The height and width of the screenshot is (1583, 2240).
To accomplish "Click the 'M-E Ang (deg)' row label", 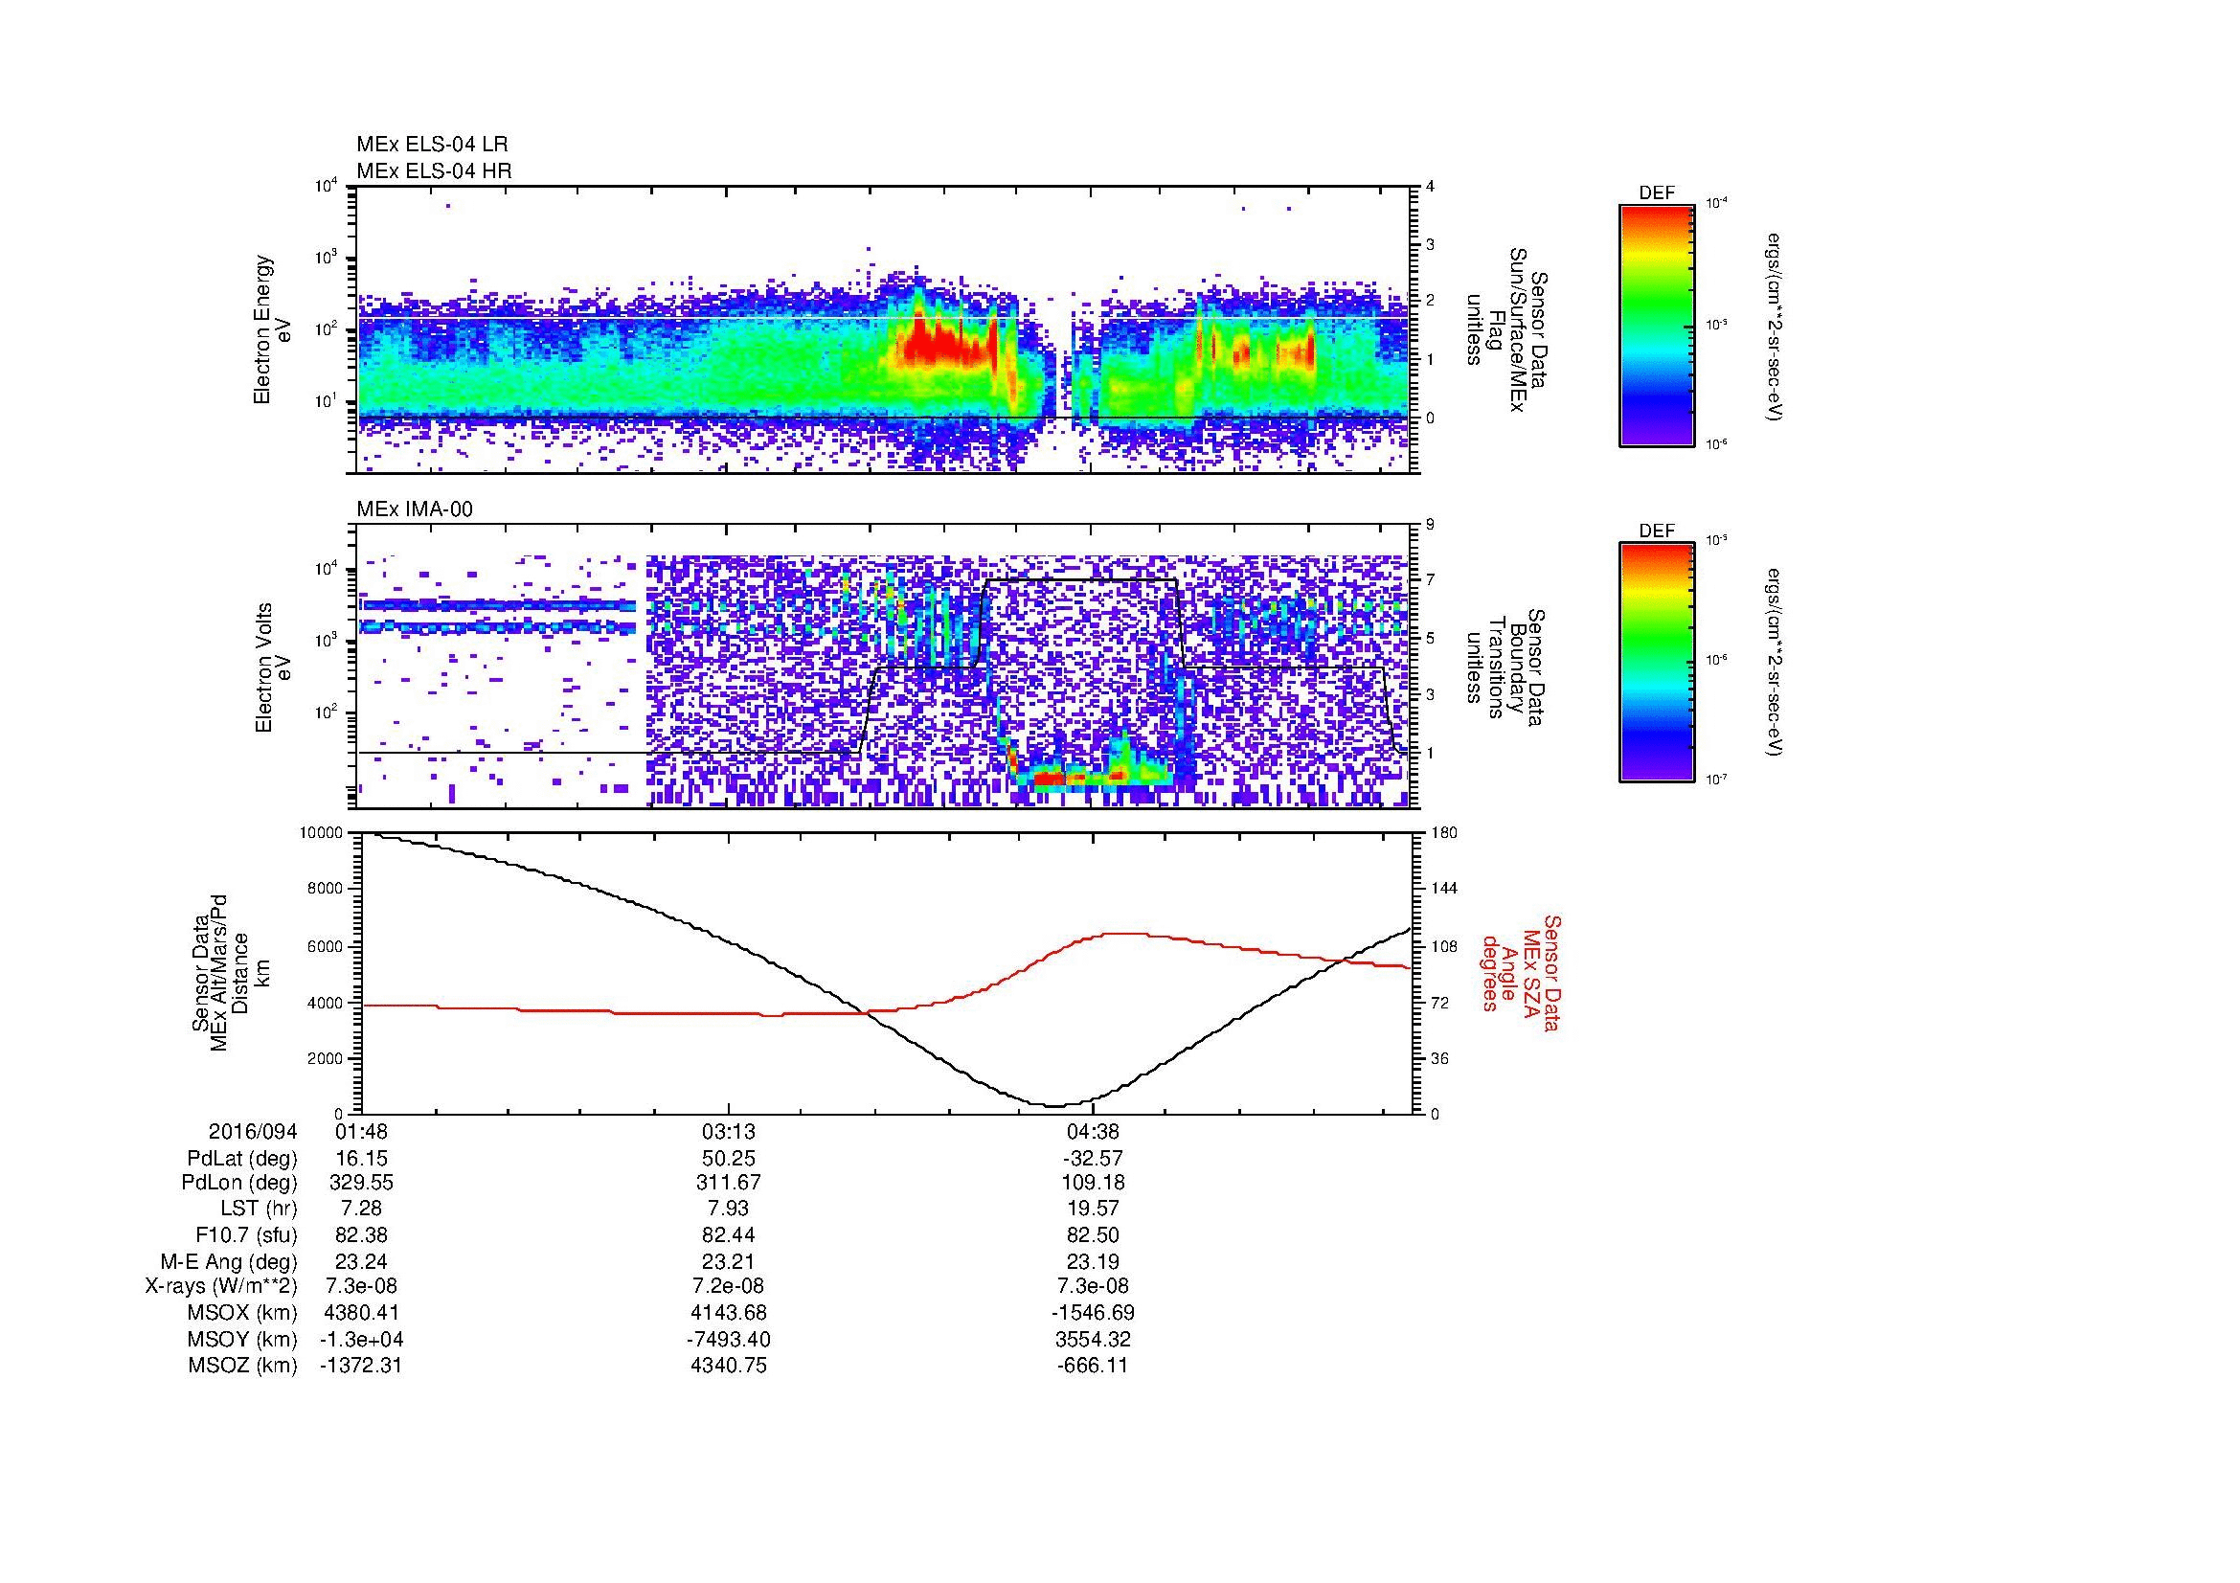I will (228, 1261).
